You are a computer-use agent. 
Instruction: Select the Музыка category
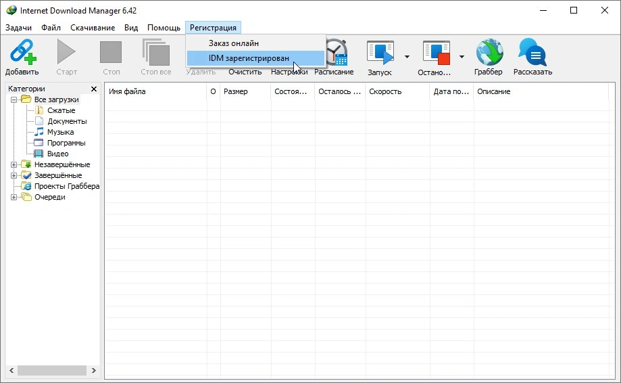coord(60,132)
